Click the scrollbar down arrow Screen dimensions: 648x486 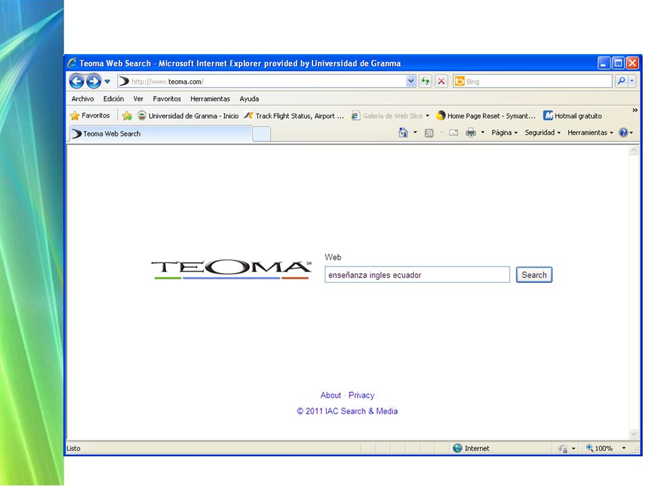(634, 434)
